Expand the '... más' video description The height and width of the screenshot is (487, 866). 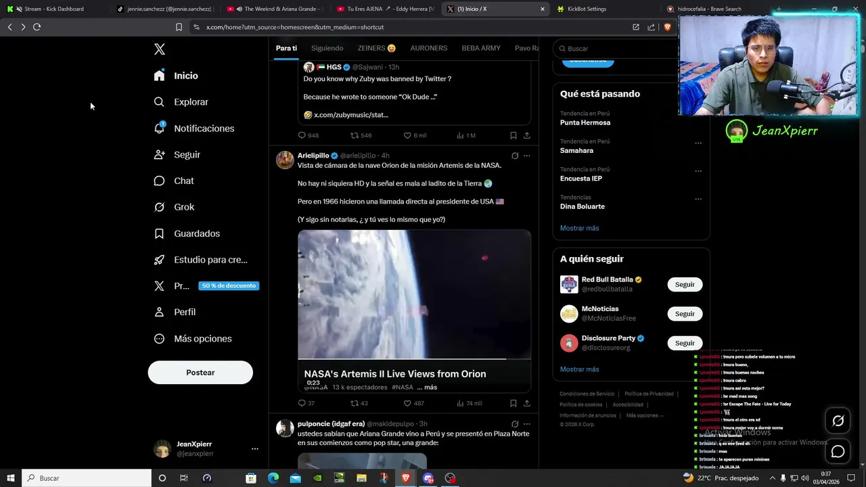(x=427, y=388)
